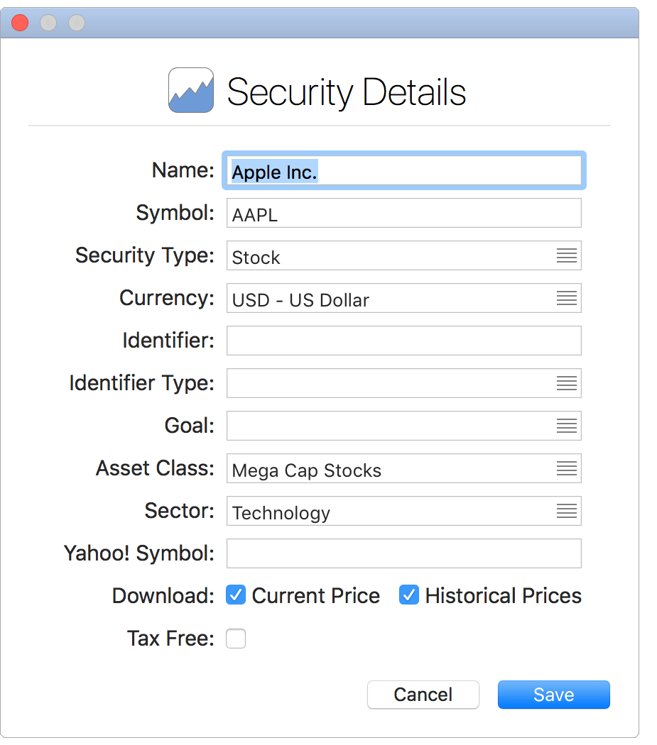The height and width of the screenshot is (745, 657).
Task: Open the Sector dropdown showing Technology
Action: tap(403, 511)
